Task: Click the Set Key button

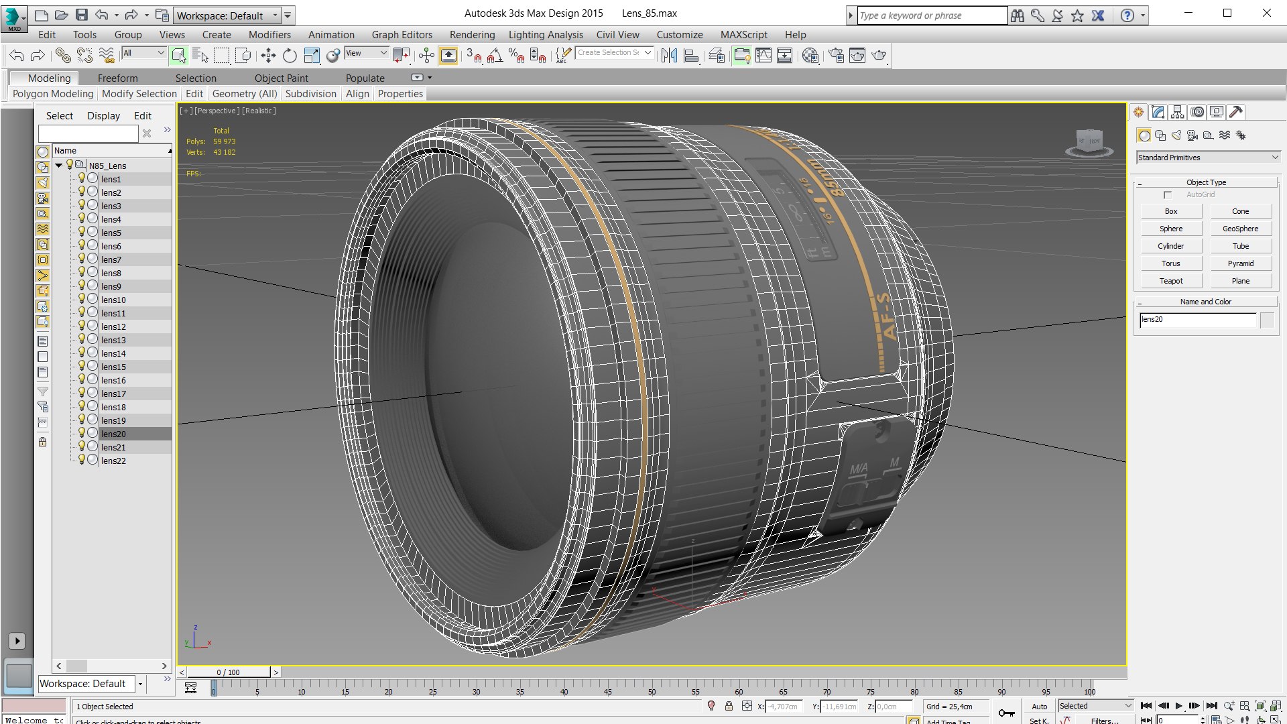Action: [x=1039, y=721]
